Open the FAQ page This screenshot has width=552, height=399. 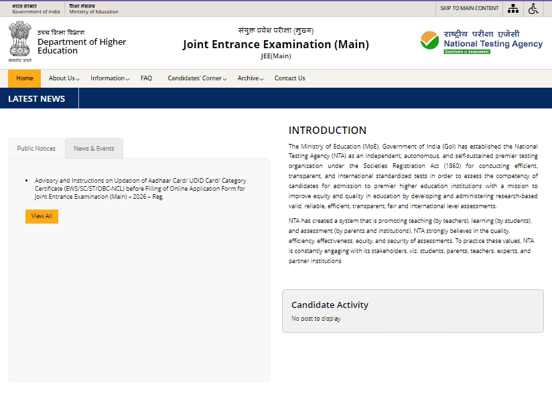[x=146, y=78]
